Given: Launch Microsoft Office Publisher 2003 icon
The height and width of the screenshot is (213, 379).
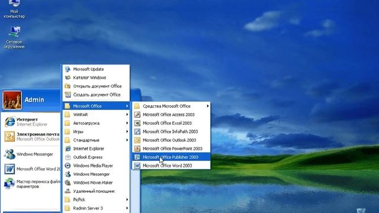Looking at the screenshot, I should click(137, 157).
